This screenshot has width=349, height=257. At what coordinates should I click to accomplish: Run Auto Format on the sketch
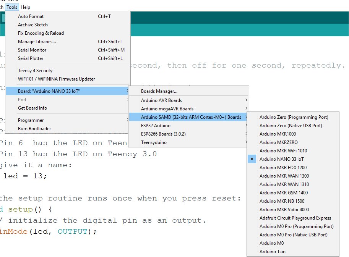point(31,16)
